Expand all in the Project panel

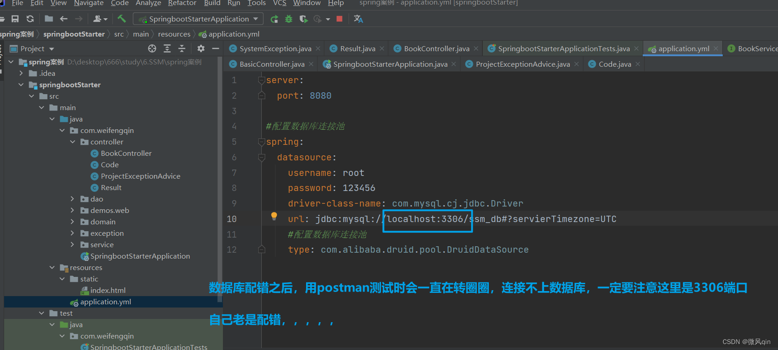[x=167, y=48]
